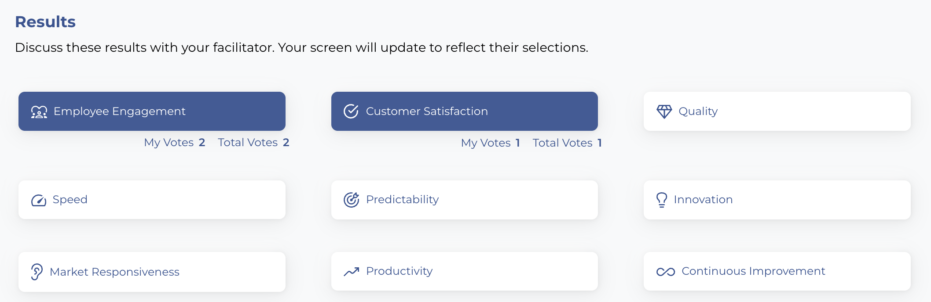The height and width of the screenshot is (302, 931).
Task: Click the Market Responsiveness ear icon
Action: coord(37,272)
